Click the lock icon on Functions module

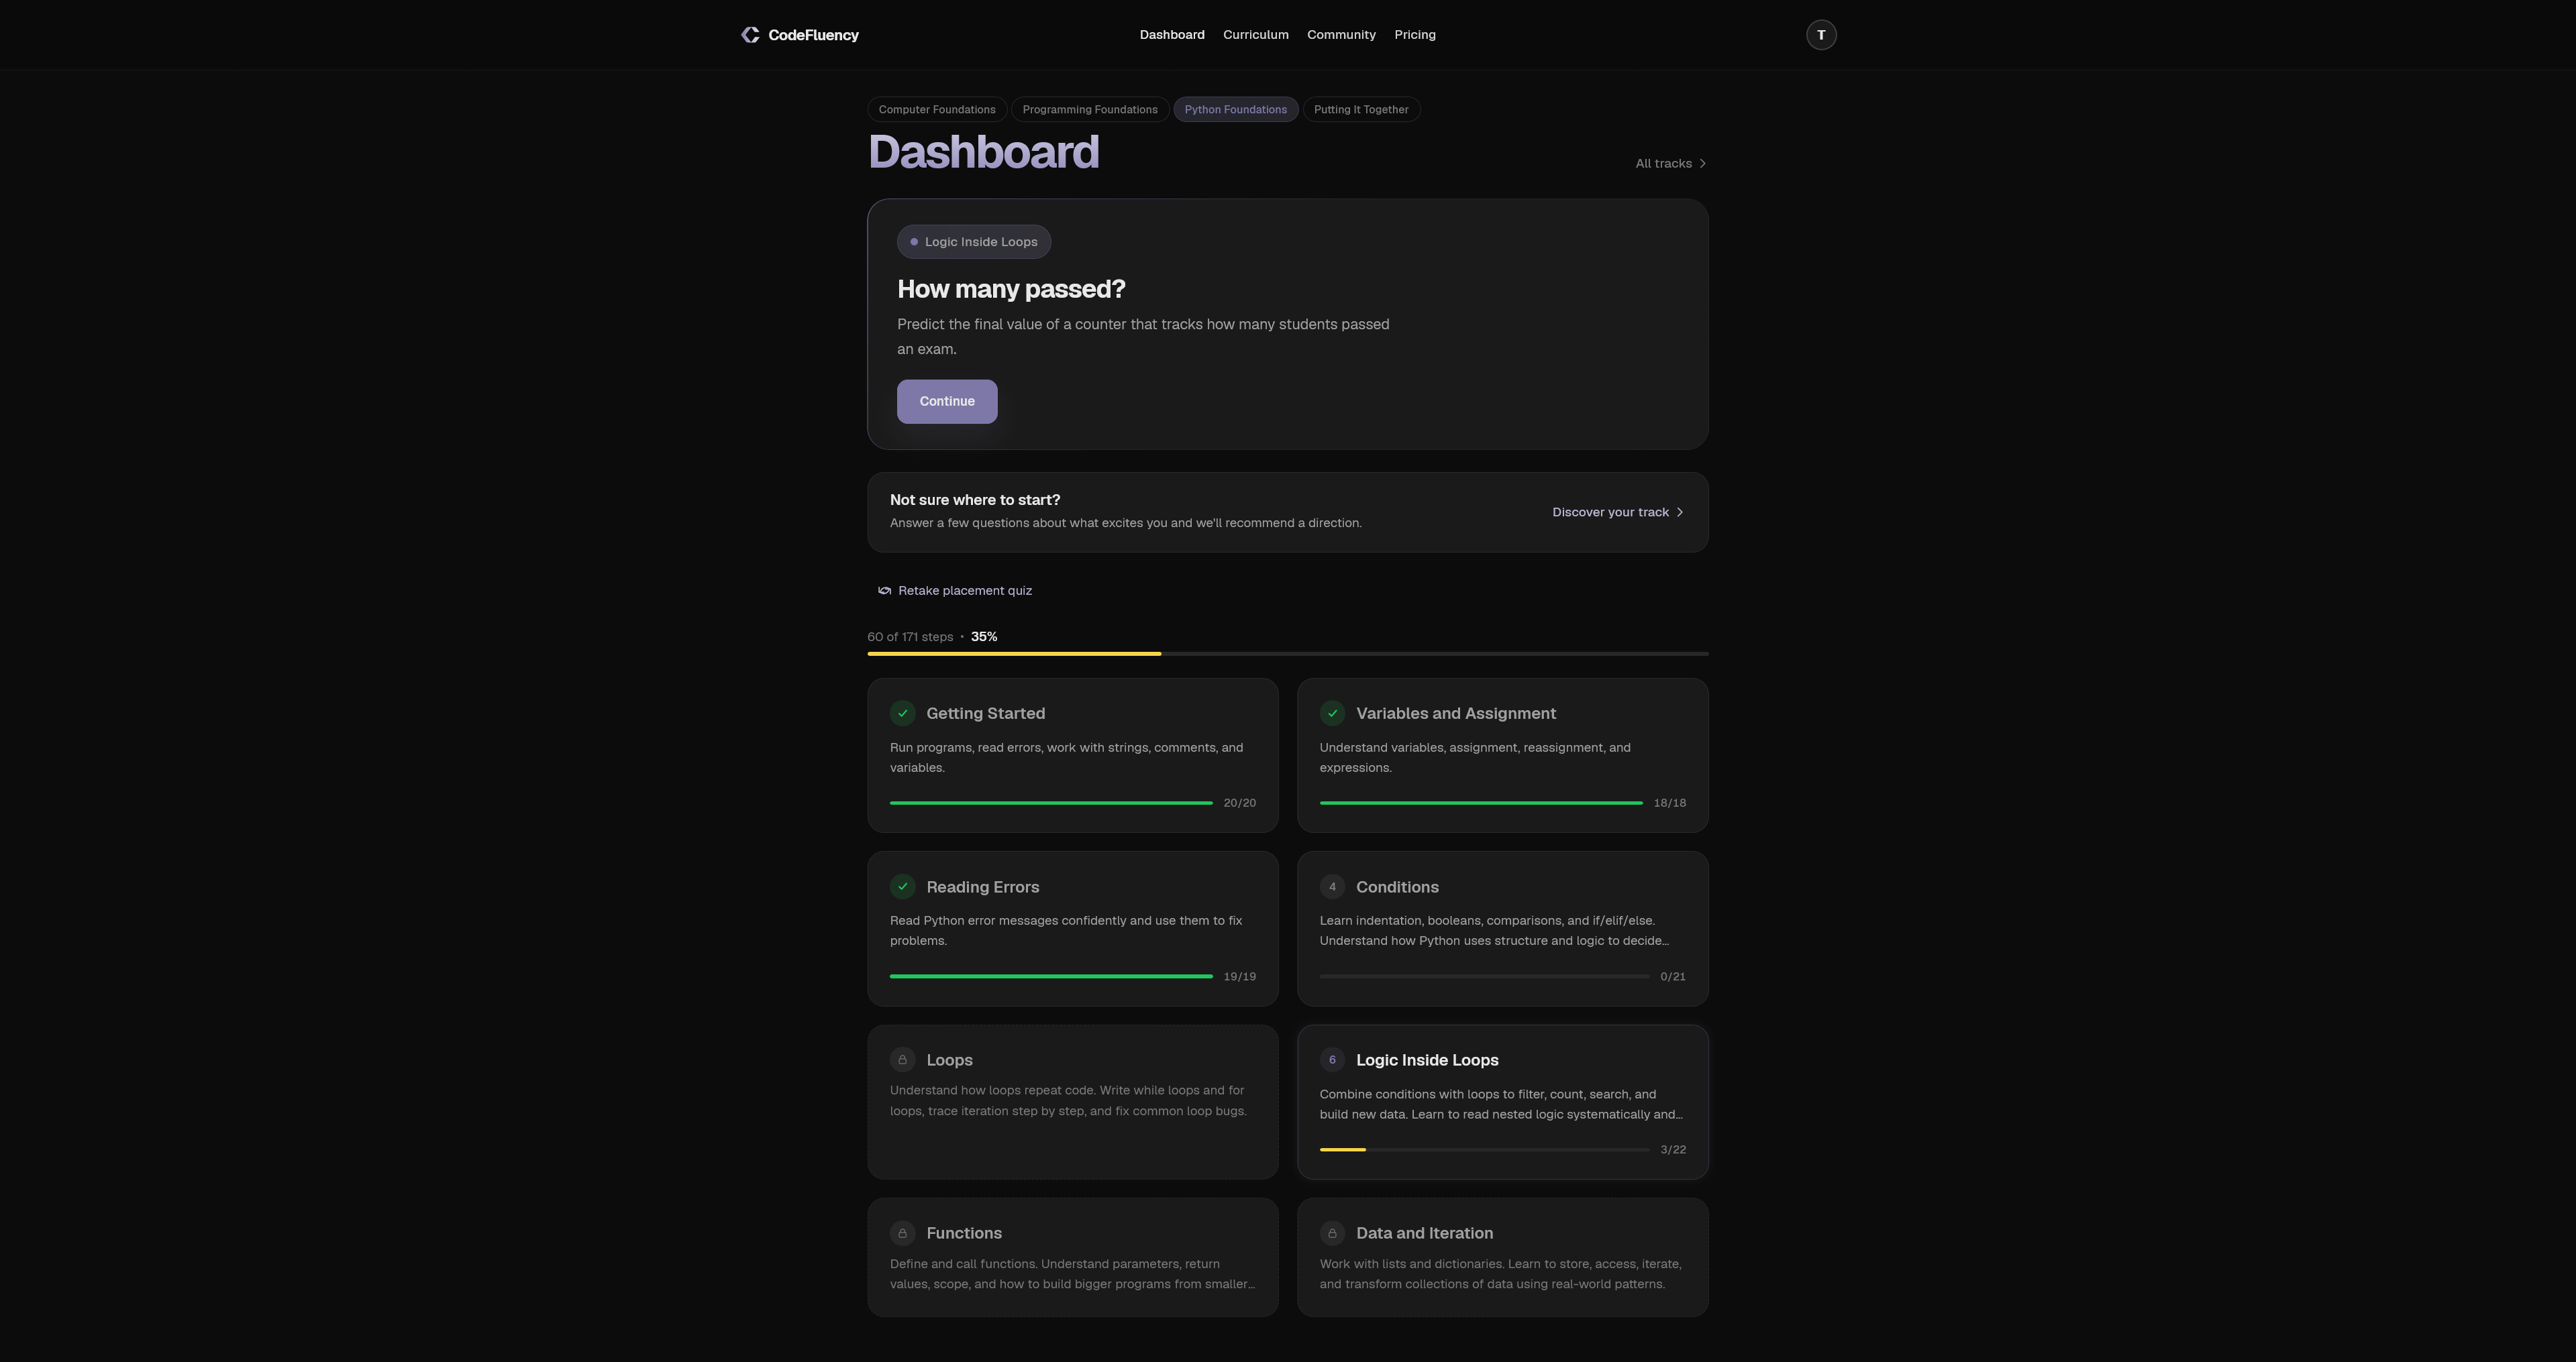pos(902,1233)
